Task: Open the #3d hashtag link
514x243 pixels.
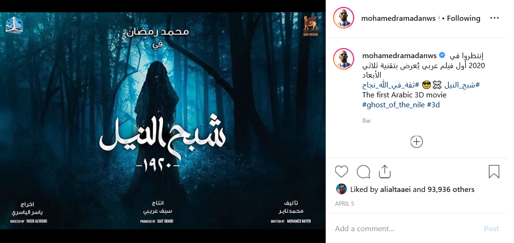Action: (433, 105)
